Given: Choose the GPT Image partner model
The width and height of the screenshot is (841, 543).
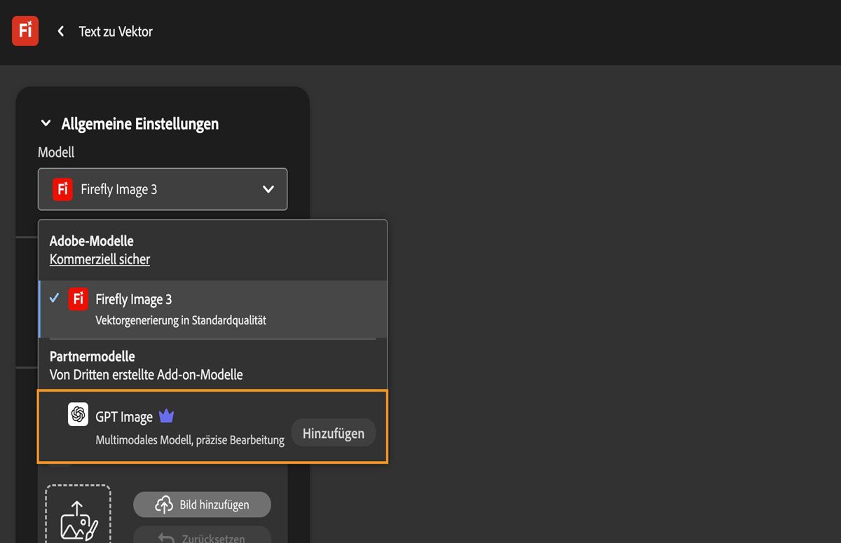Looking at the screenshot, I should (x=213, y=427).
